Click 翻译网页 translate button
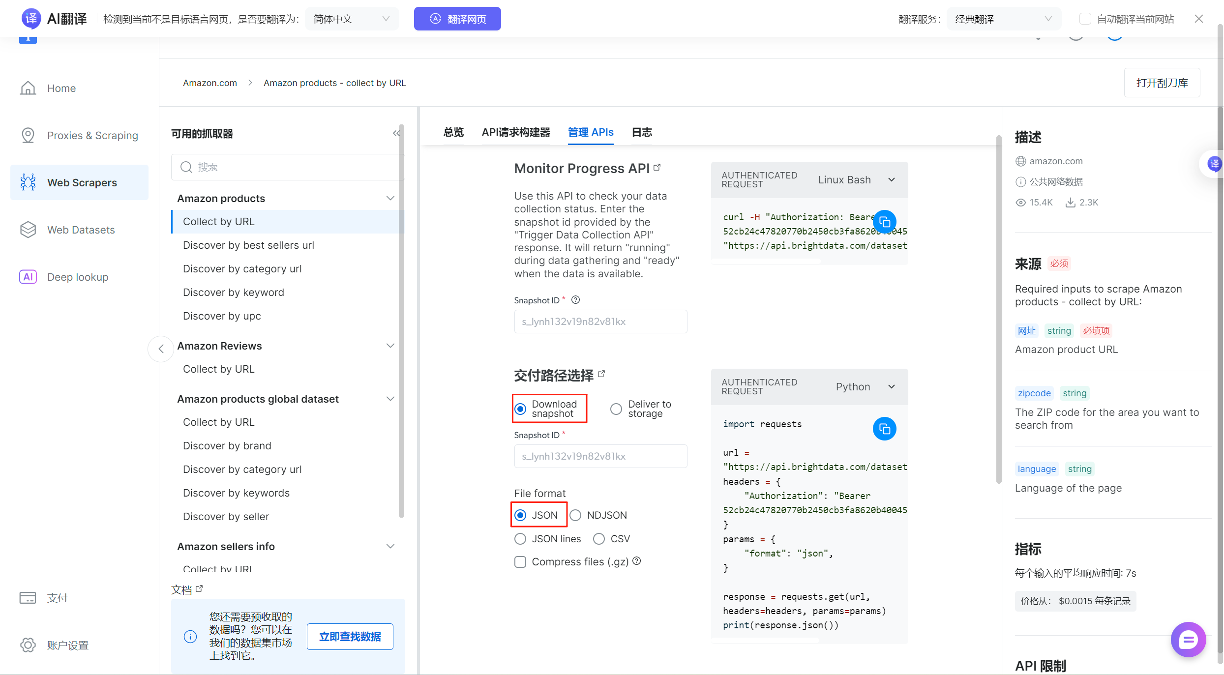This screenshot has width=1224, height=675. click(457, 19)
